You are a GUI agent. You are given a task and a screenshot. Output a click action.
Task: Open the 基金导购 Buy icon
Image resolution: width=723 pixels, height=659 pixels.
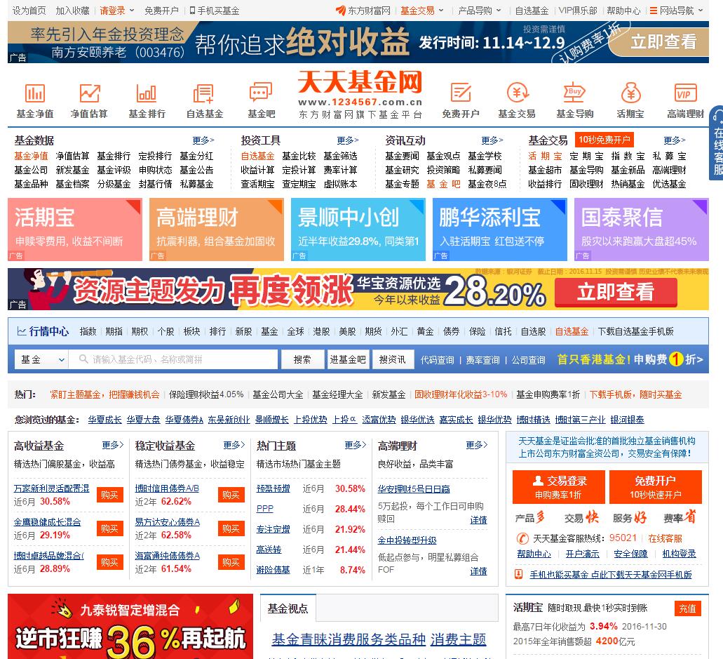574,100
